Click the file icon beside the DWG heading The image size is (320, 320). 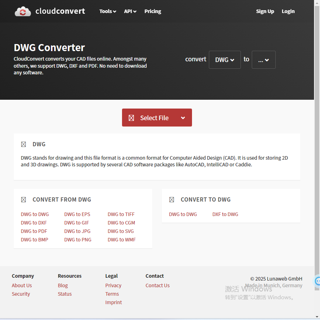[x=24, y=144]
